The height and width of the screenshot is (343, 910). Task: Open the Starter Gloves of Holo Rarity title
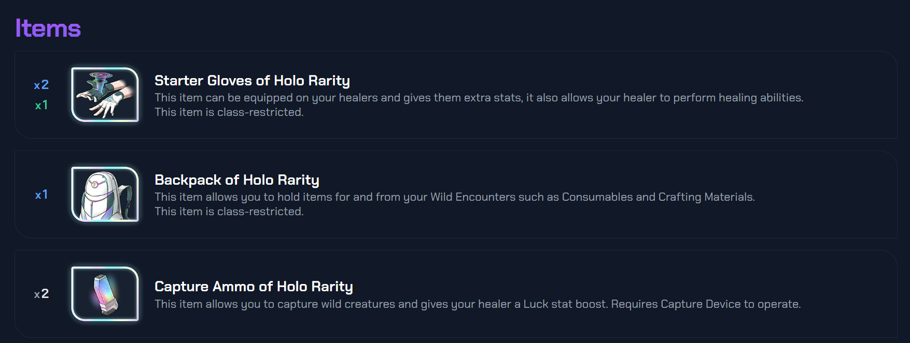252,81
